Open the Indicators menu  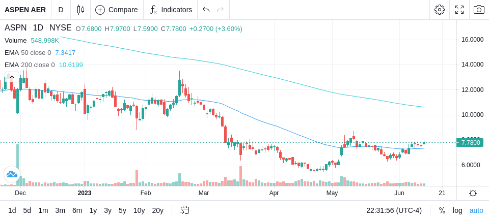pyautogui.click(x=171, y=10)
